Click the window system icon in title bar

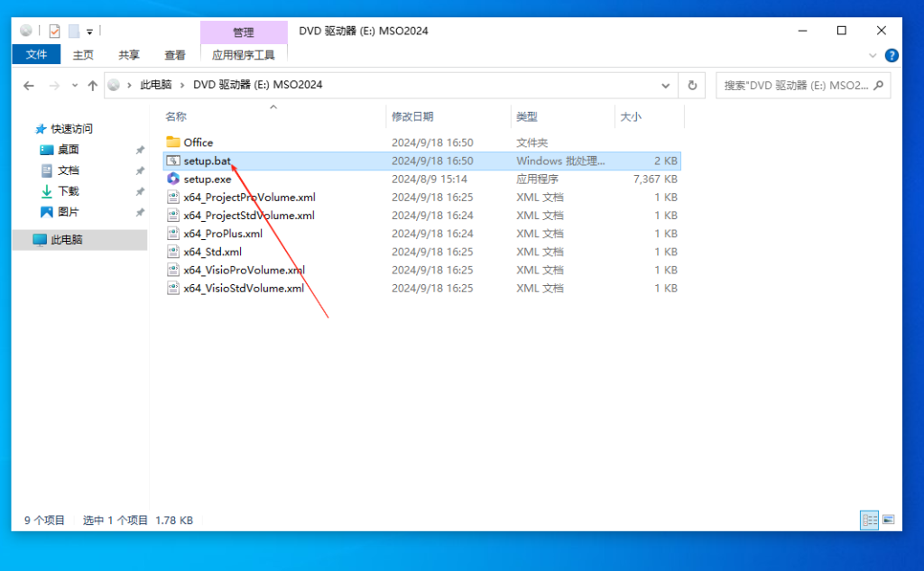(26, 31)
